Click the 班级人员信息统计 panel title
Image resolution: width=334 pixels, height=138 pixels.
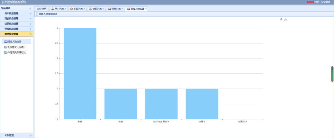[48, 14]
